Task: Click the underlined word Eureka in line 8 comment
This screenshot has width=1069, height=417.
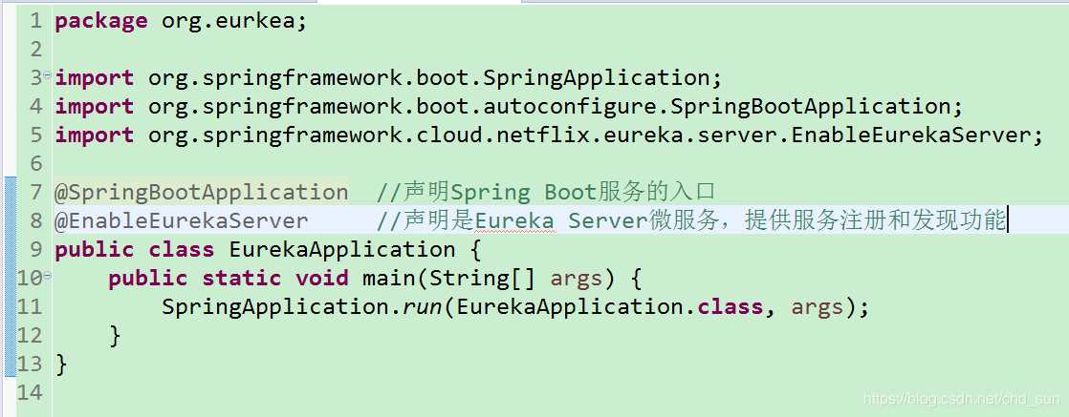Action: pyautogui.click(x=514, y=221)
